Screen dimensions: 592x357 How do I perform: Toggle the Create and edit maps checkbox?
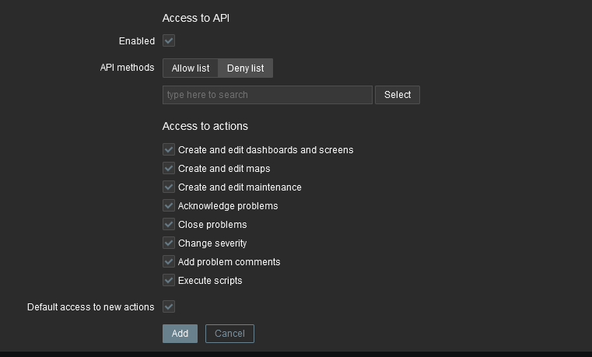click(x=169, y=168)
